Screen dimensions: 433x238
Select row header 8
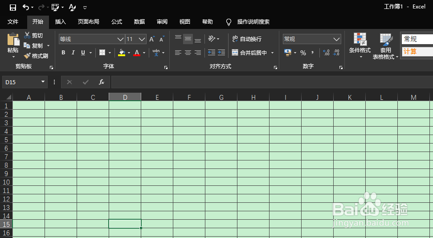[x=6, y=165]
